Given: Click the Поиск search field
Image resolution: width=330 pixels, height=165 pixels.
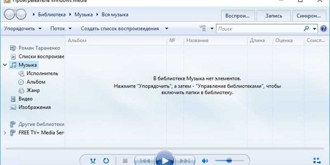Looking at the screenshot, I should tap(260, 28).
